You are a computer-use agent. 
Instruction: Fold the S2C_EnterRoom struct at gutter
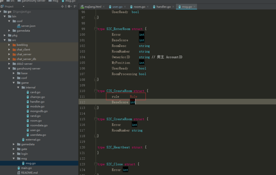(96, 29)
